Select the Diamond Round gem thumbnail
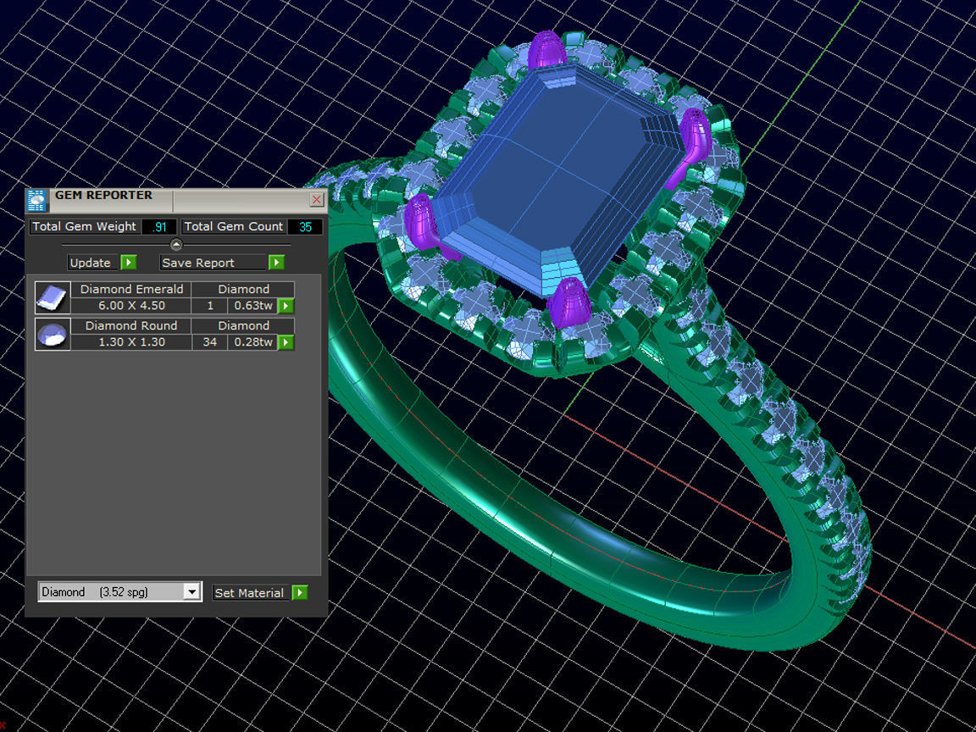 point(53,335)
